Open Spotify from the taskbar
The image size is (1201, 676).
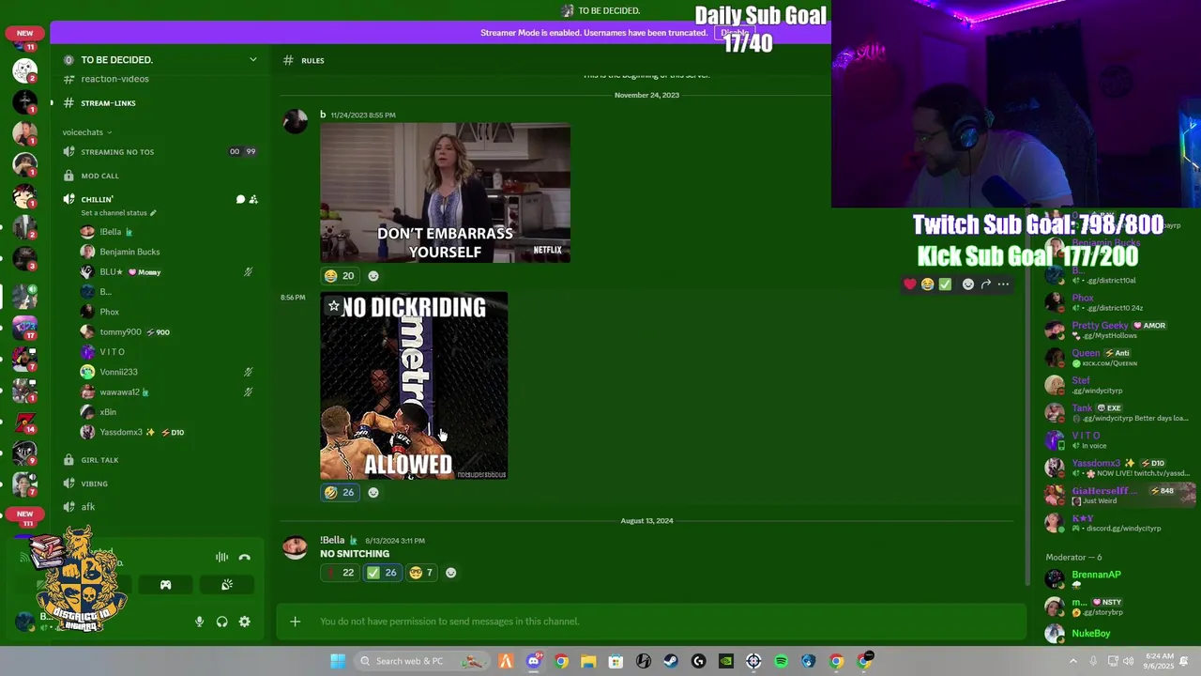point(781,661)
